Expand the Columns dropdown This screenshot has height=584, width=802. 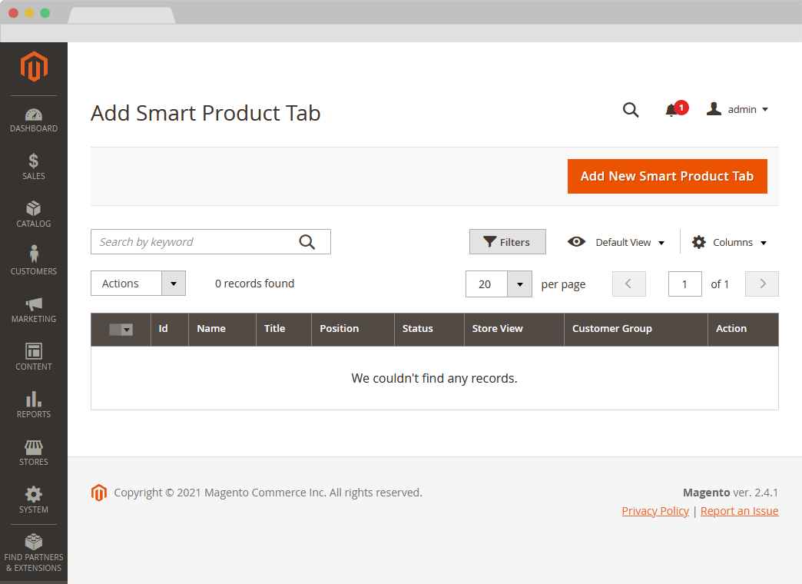tap(729, 242)
